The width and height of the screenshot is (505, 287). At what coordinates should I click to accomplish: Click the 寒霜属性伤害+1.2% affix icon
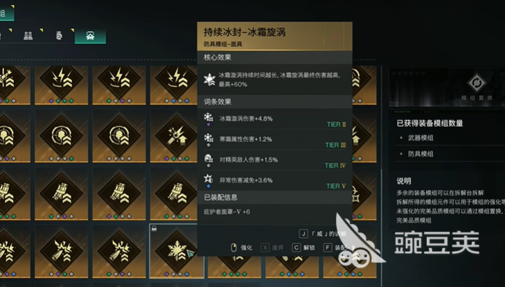(x=209, y=139)
